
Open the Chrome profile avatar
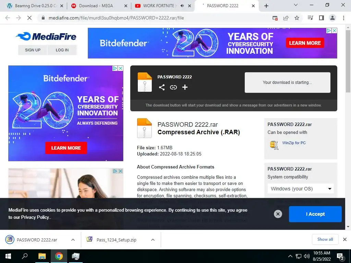point(332,18)
